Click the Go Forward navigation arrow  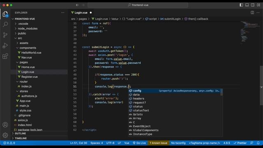(83, 5)
